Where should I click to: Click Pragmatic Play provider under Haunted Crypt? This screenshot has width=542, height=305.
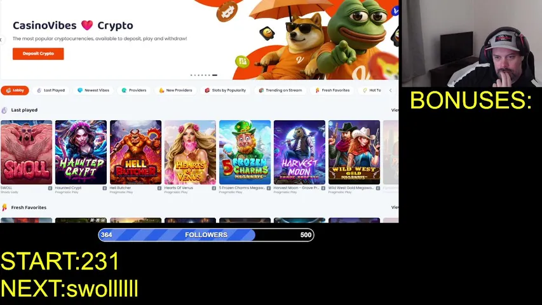coord(67,193)
